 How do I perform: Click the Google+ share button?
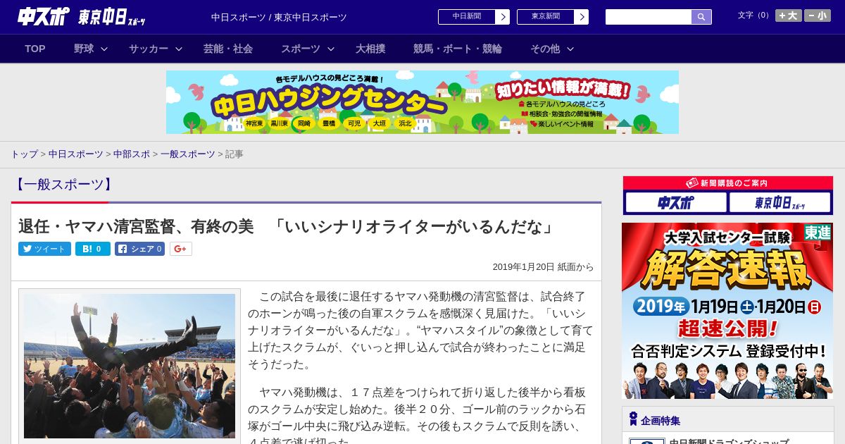(180, 249)
